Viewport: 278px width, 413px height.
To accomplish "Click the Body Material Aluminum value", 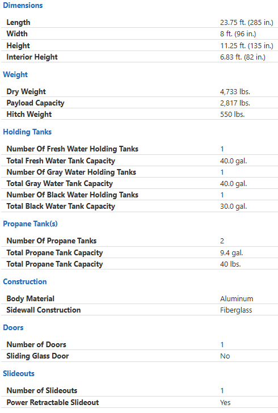I will [x=237, y=298].
